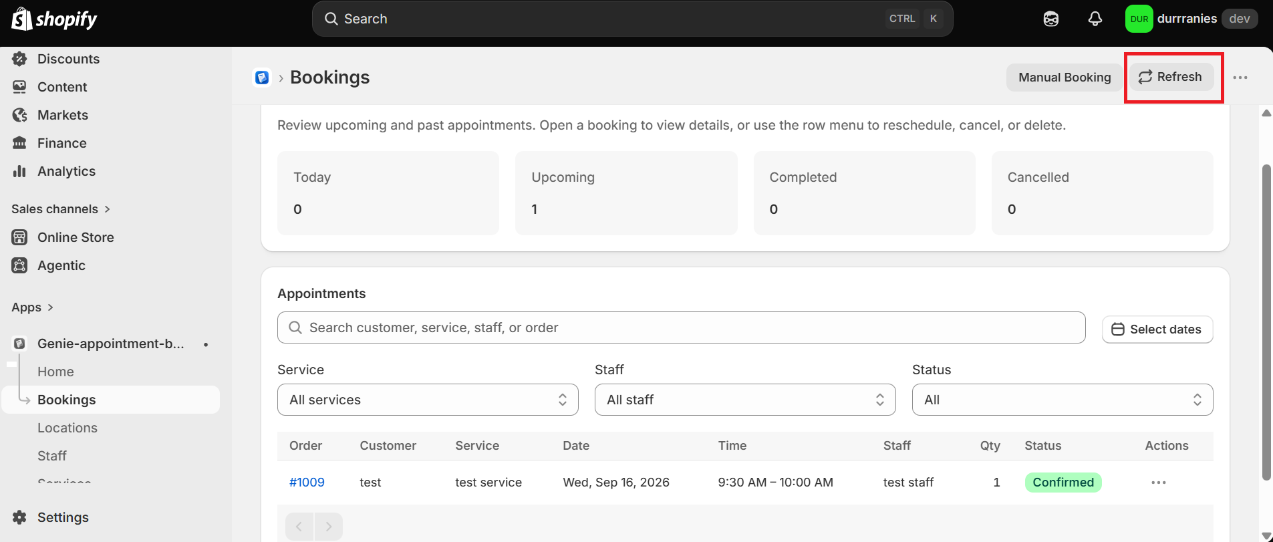Image resolution: width=1273 pixels, height=542 pixels.
Task: Click the Confirmed status badge
Action: tap(1063, 483)
